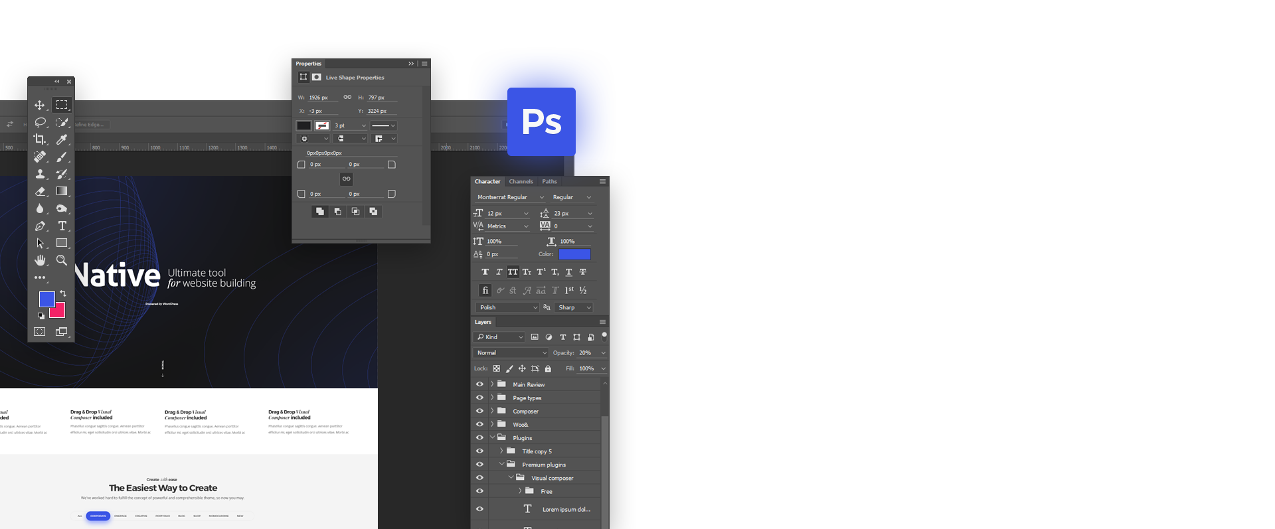
Task: Toggle Underline text style
Action: coord(568,272)
